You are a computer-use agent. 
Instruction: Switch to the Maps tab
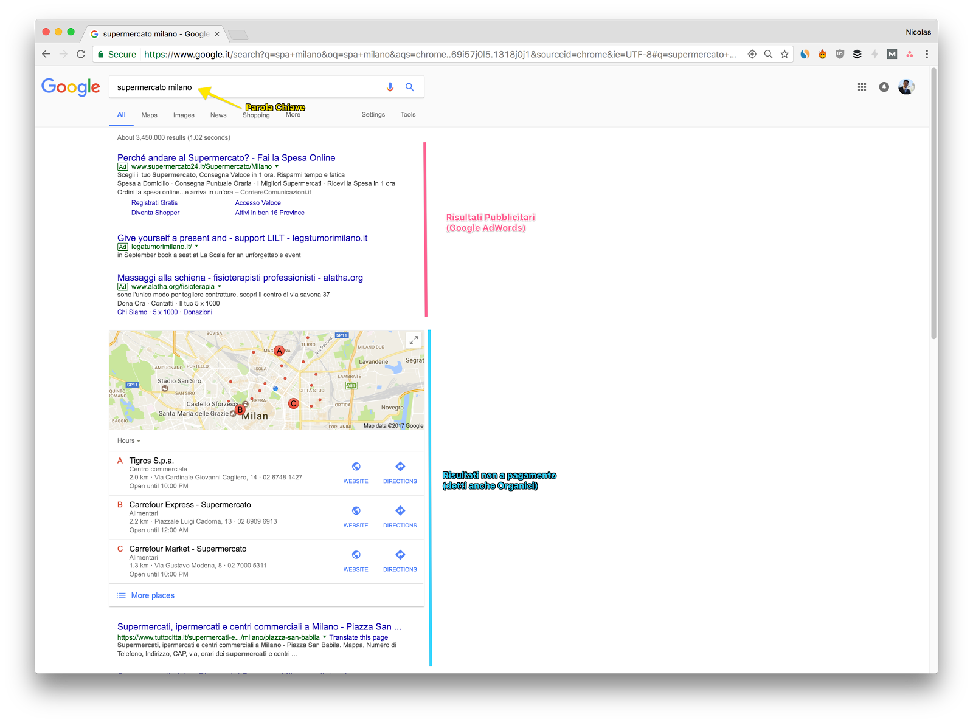150,115
